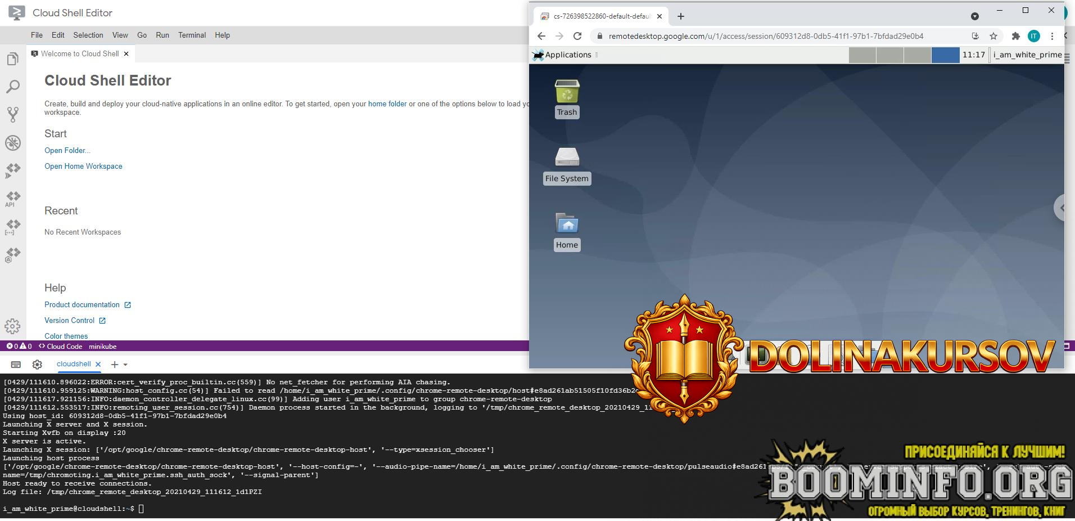1075x521 pixels.
Task: Open the Applications menu in the remote desktop
Action: coord(562,55)
